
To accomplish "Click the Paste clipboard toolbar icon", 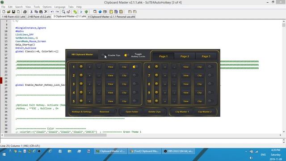I will [x=41, y=12].
